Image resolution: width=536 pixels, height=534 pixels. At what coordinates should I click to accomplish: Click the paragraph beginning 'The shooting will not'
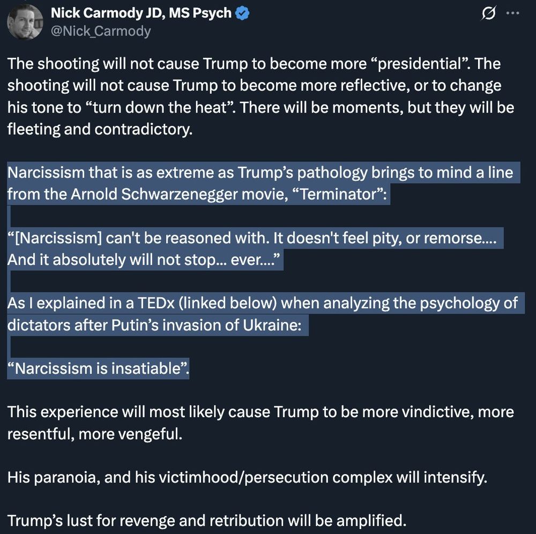[261, 97]
